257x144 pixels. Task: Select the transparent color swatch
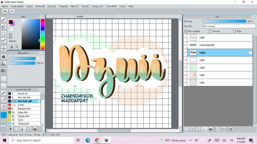pyautogui.click(x=12, y=29)
